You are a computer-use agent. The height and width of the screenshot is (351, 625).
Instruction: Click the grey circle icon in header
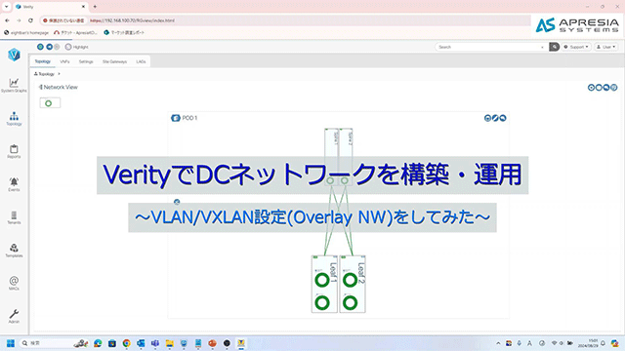coord(57,47)
